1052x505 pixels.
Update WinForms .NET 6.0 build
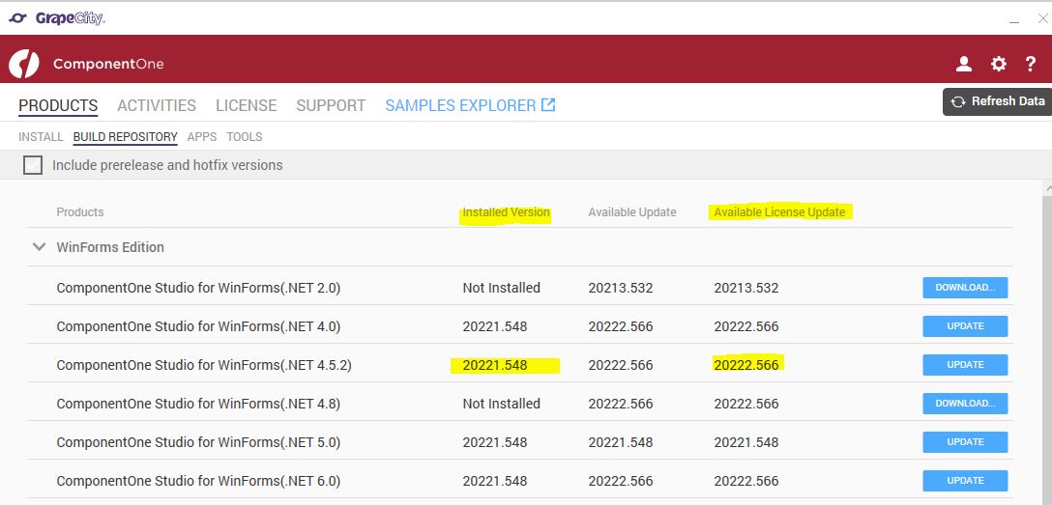965,480
